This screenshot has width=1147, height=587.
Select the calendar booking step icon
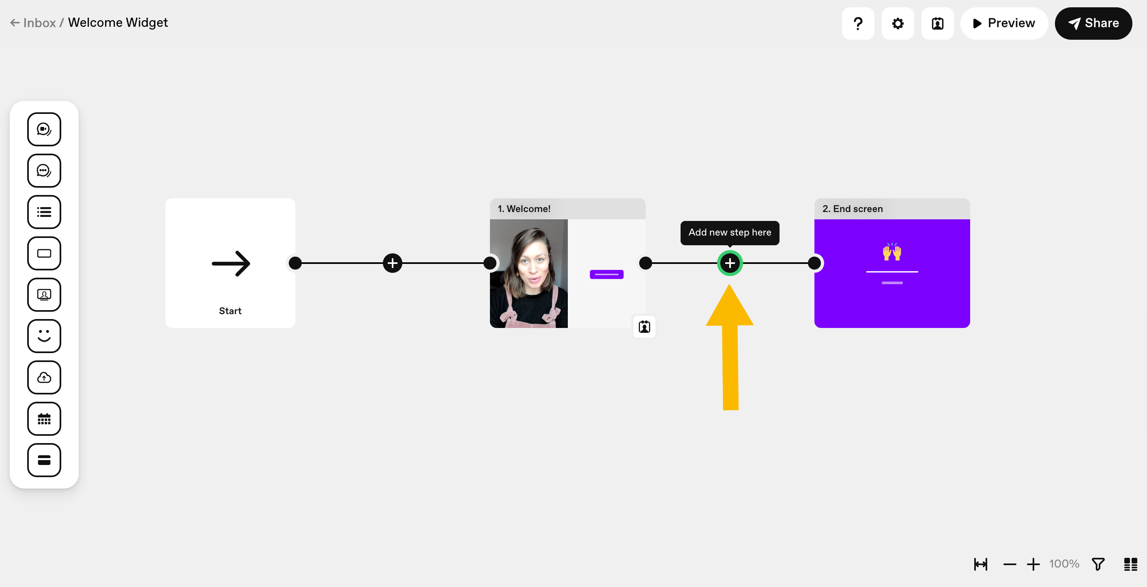tap(44, 419)
